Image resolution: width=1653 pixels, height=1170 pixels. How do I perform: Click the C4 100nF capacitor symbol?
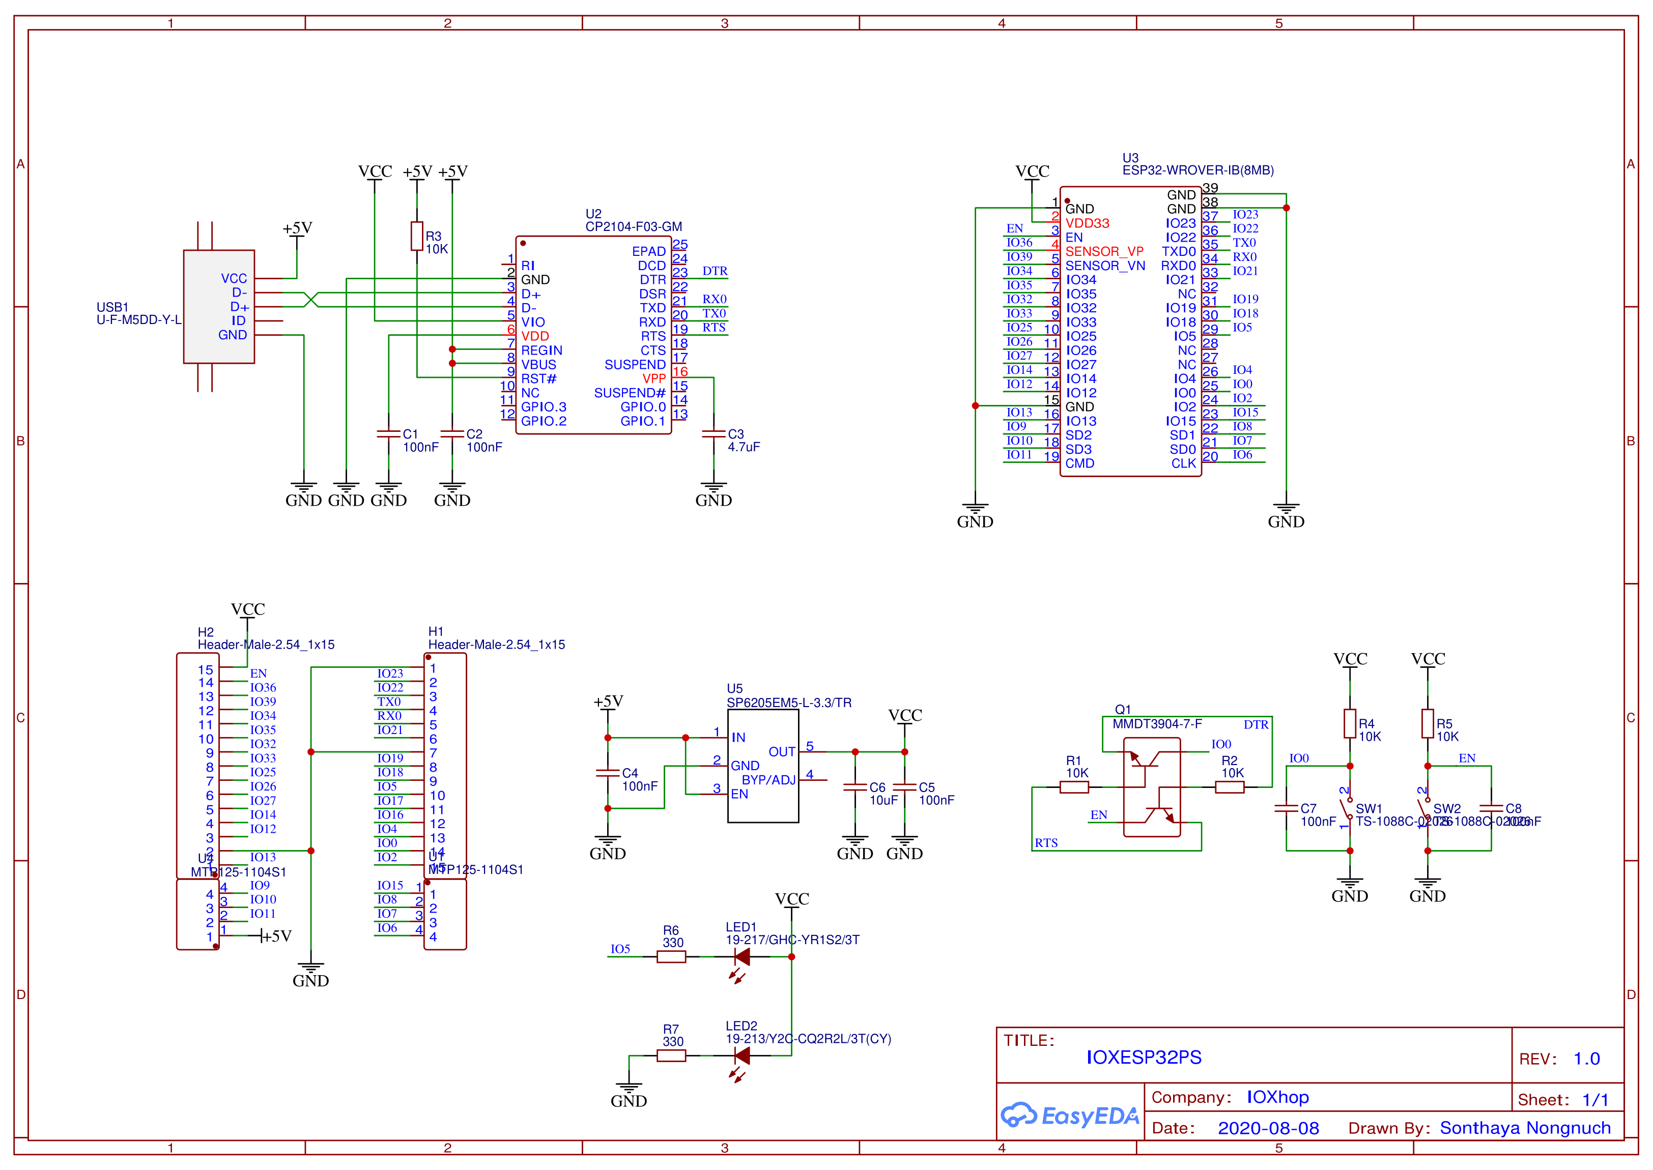(608, 773)
